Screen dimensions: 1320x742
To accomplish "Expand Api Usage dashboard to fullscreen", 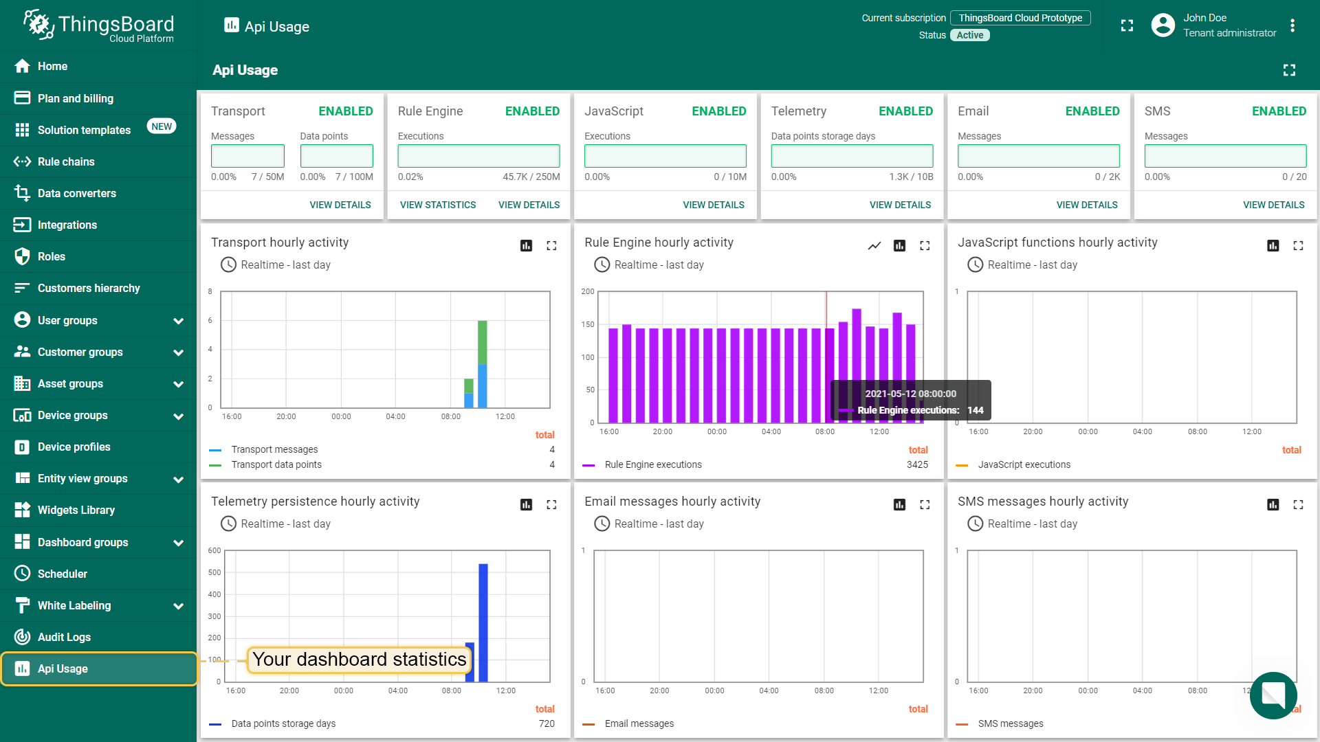I will pyautogui.click(x=1289, y=70).
